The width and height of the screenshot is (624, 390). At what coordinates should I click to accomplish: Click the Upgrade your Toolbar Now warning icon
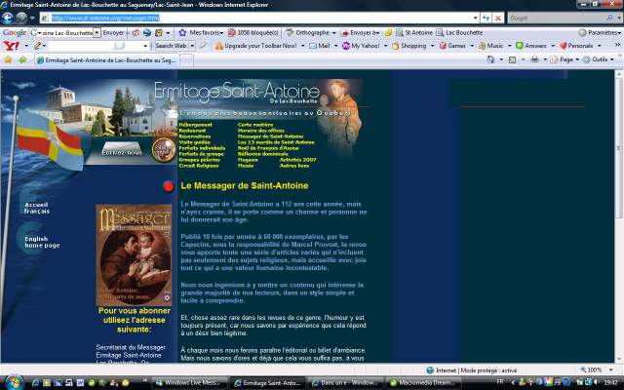(x=218, y=46)
